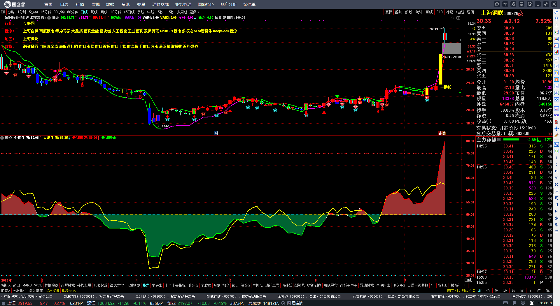Click the plus zoom button beside 模板
The width and height of the screenshot is (560, 306).
(465, 285)
